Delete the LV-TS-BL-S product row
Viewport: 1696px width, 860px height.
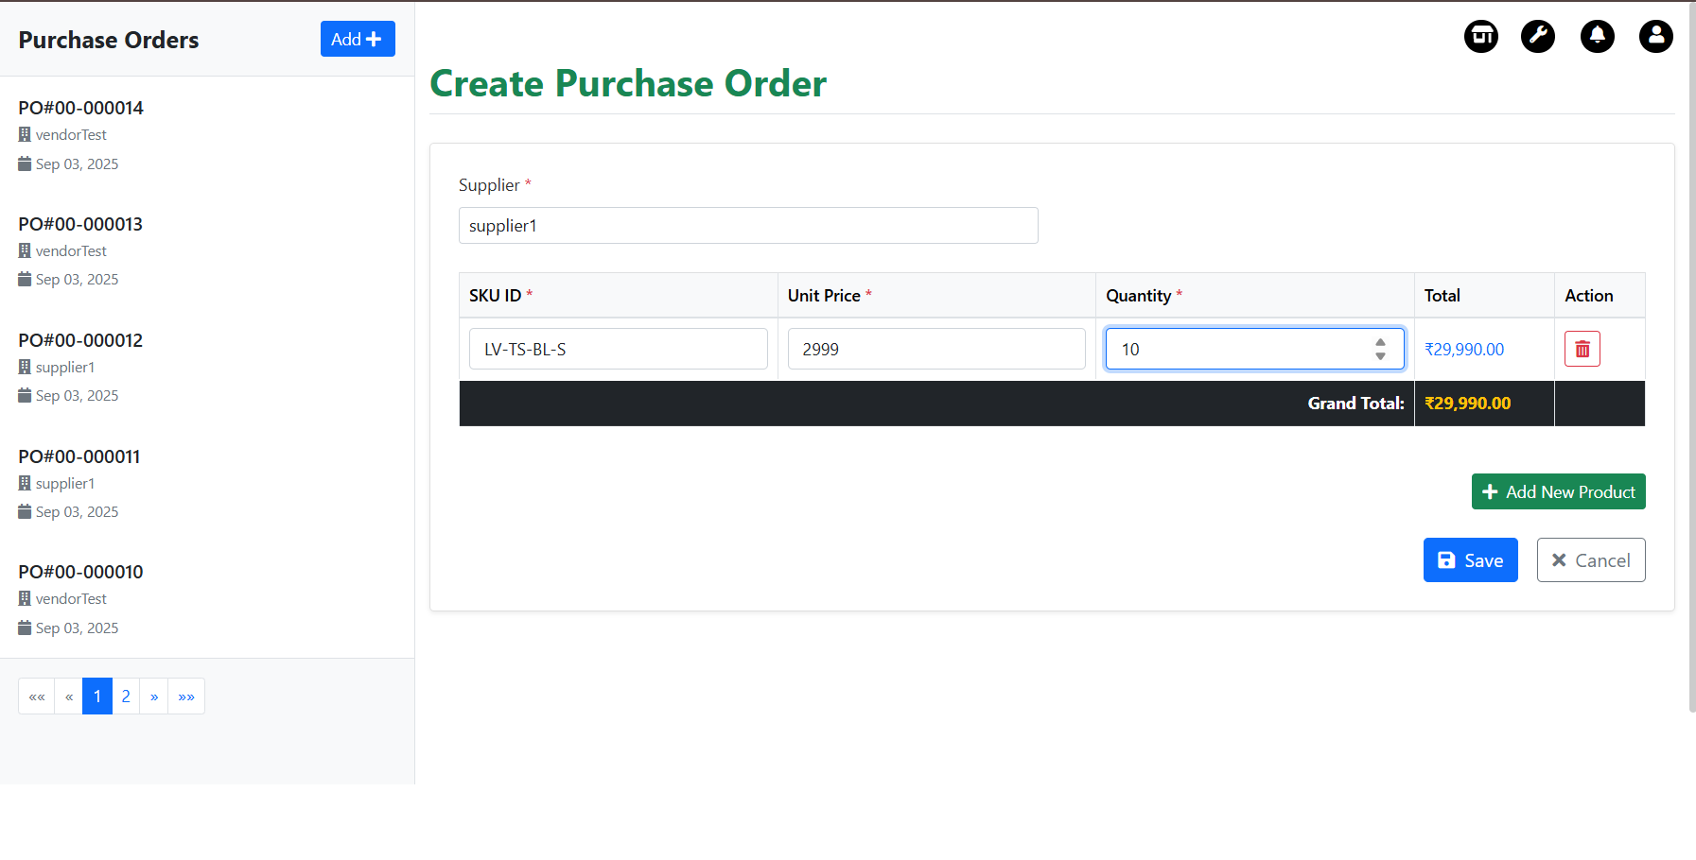pyautogui.click(x=1582, y=350)
